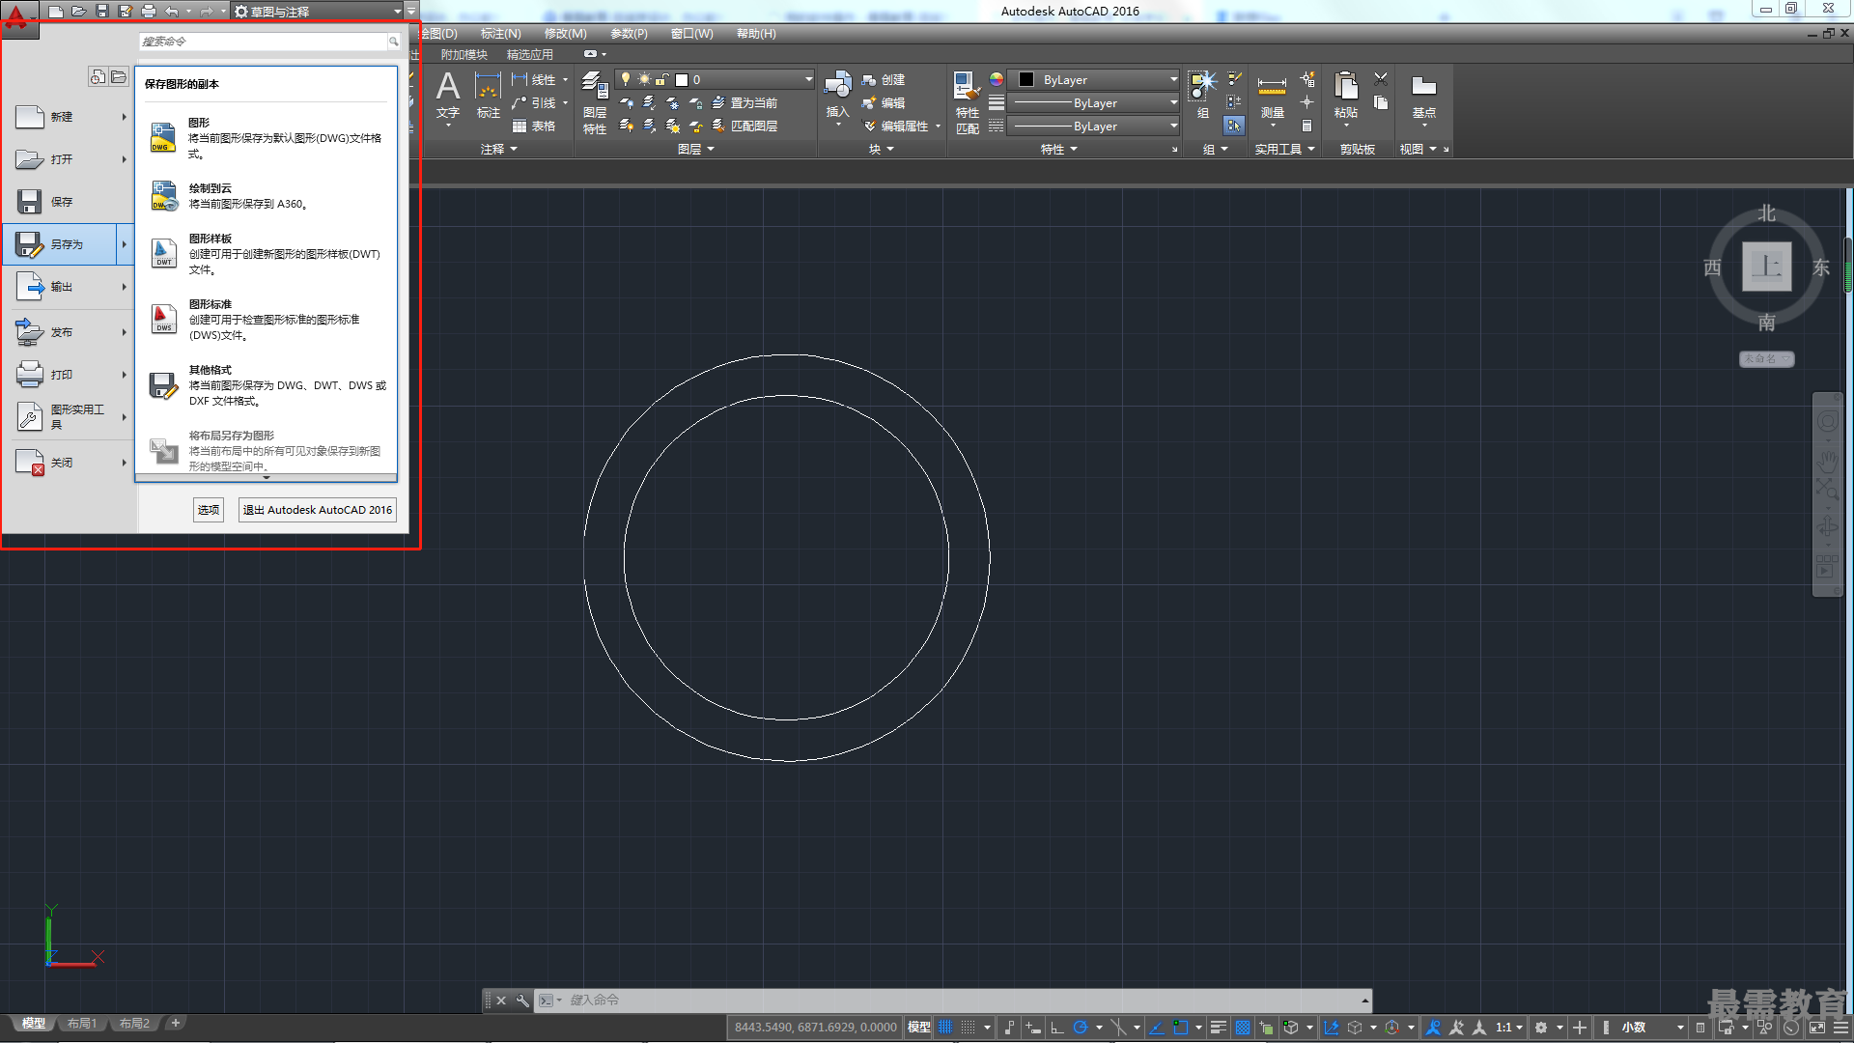
Task: Click the black ByLayer color swatch
Action: click(1026, 80)
